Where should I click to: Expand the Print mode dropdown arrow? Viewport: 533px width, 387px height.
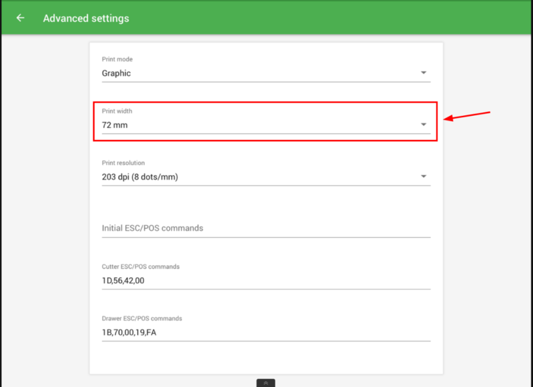[x=424, y=73]
